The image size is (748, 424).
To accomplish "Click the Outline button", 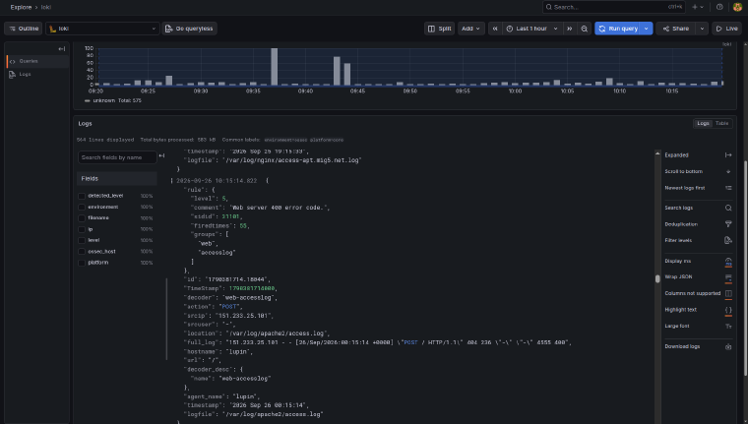I will [x=24, y=29].
